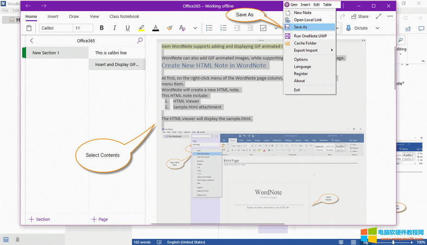Apply italic formatting

[x=115, y=28]
